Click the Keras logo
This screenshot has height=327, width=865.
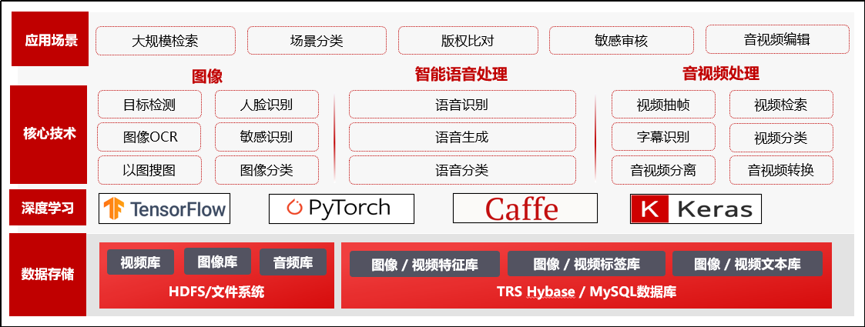pos(696,209)
